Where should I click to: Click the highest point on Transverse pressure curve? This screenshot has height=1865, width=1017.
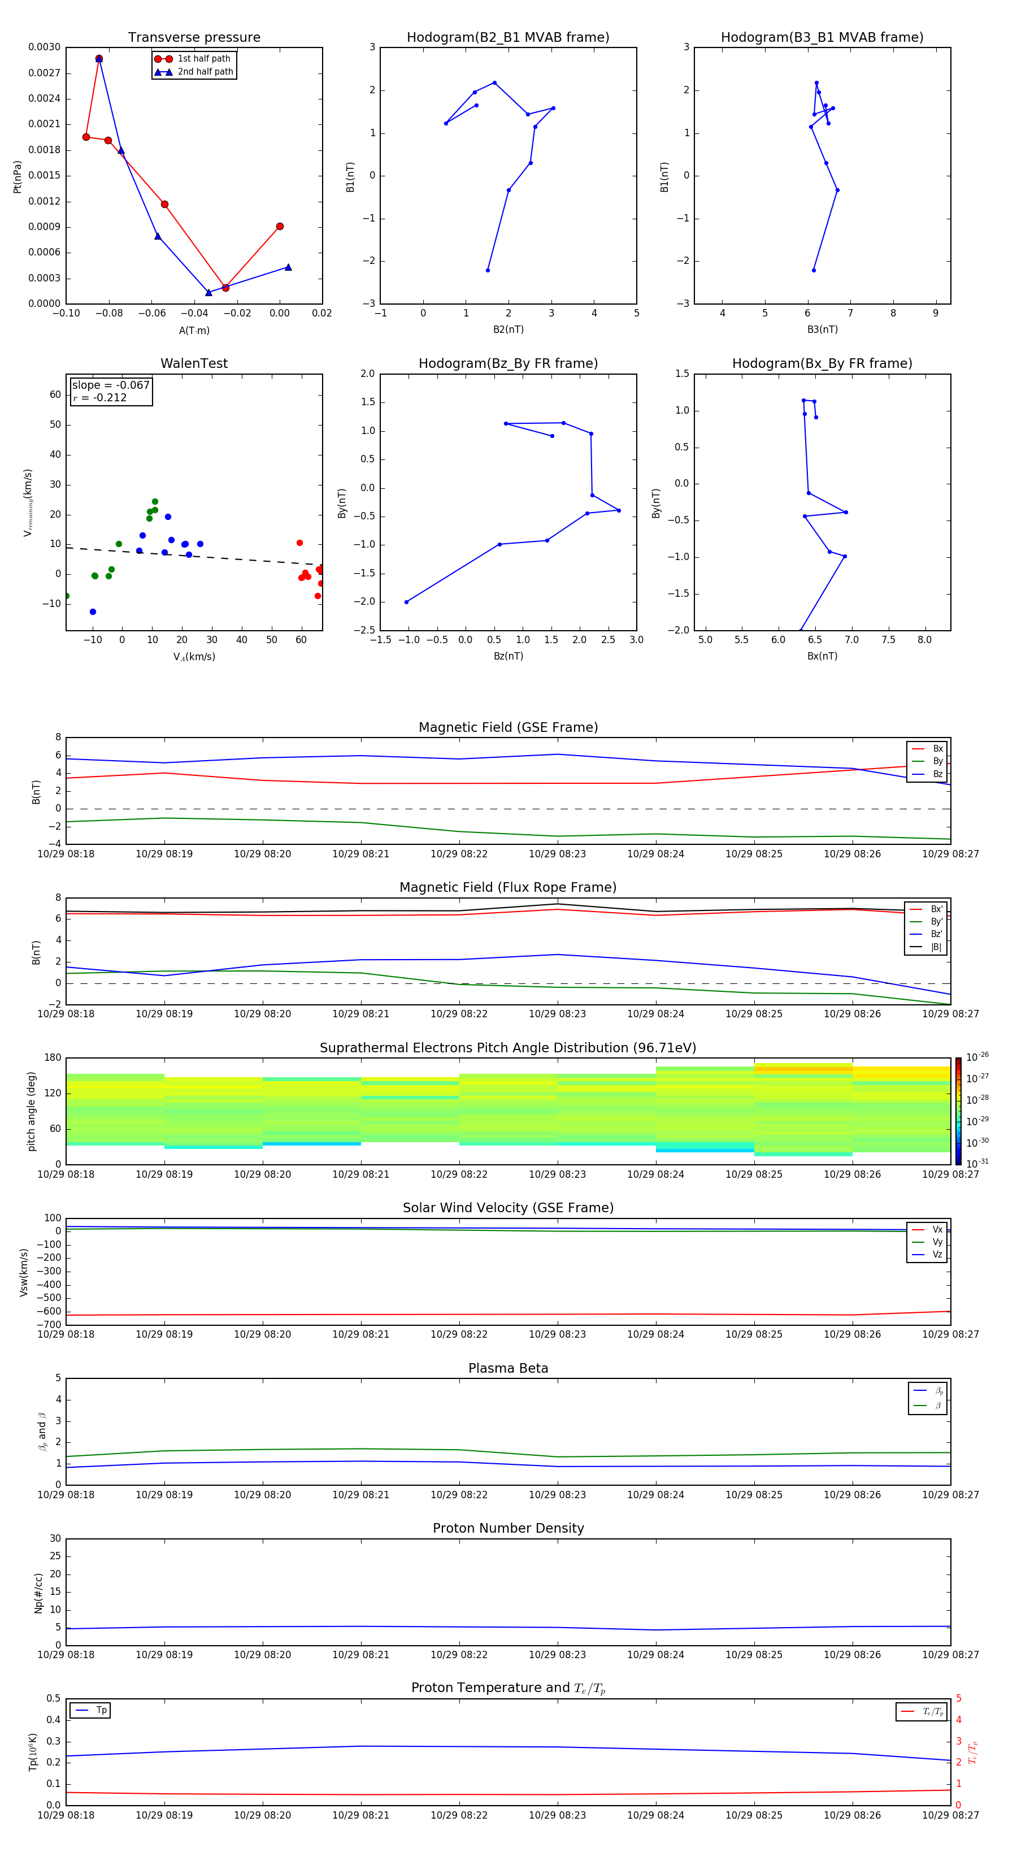point(99,59)
